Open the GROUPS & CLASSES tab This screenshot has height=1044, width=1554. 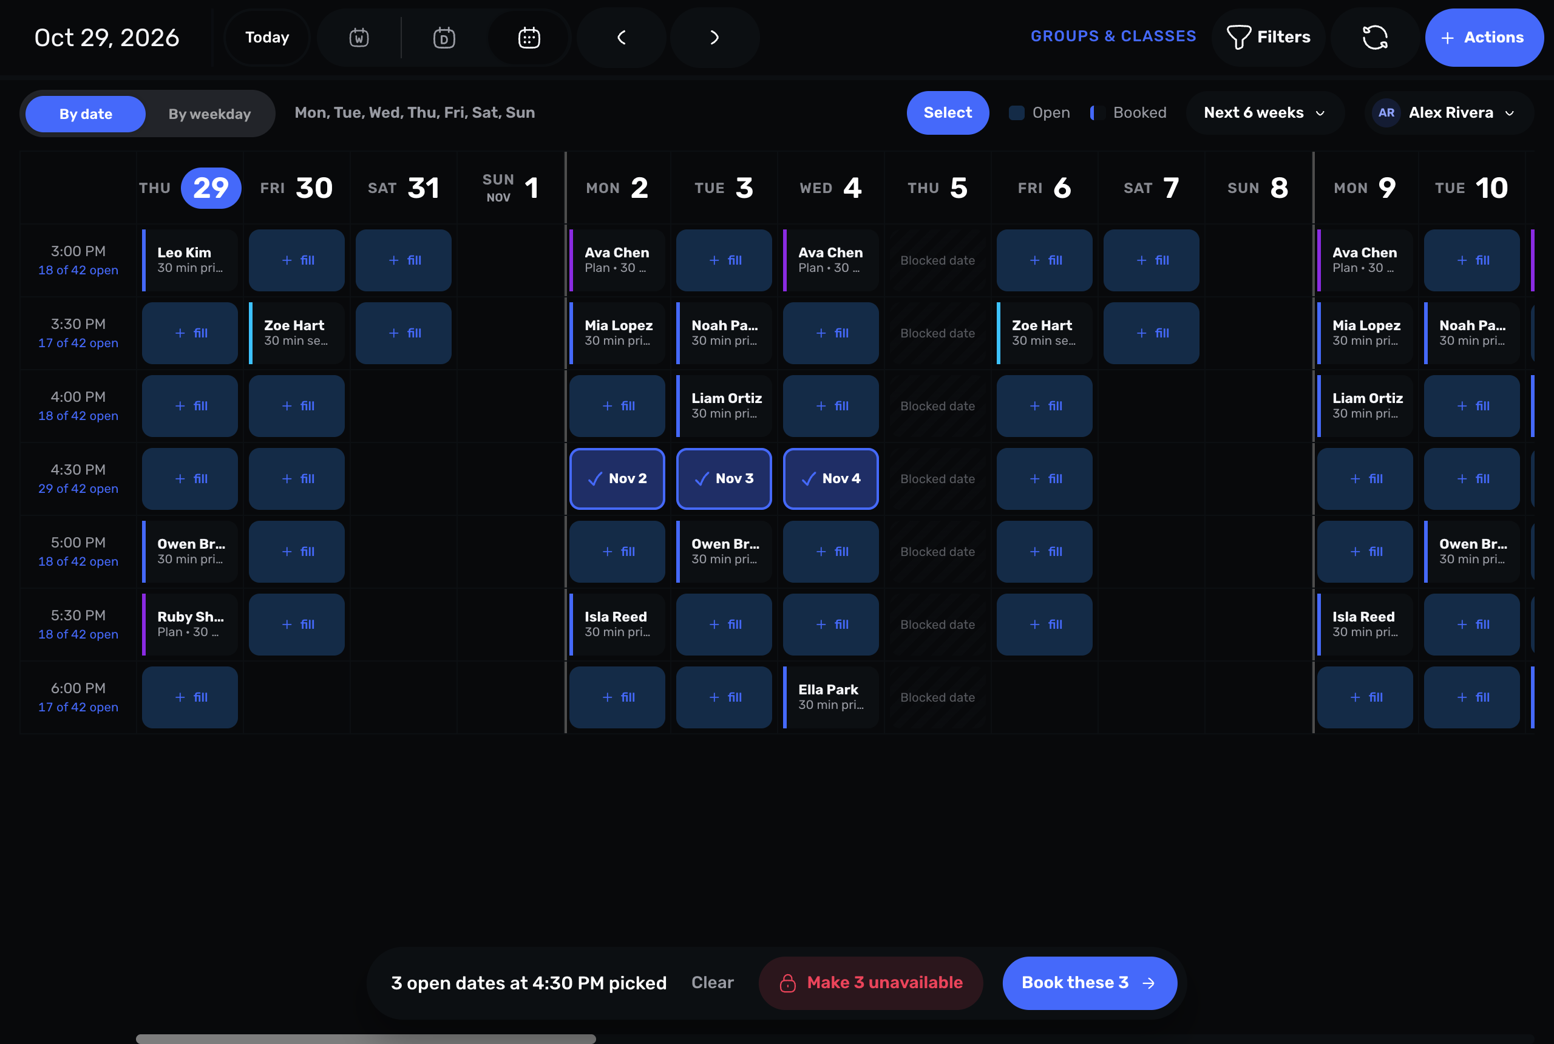point(1113,36)
